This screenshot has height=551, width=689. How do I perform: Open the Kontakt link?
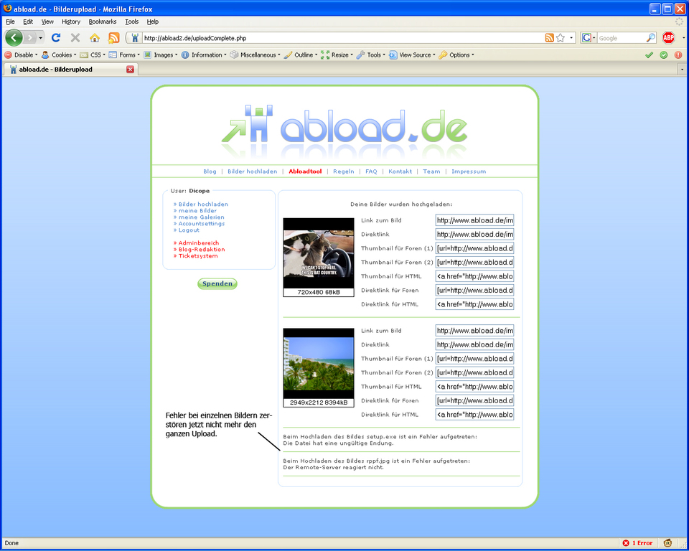(x=400, y=171)
